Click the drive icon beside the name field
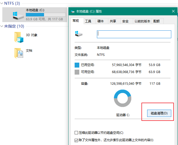 (79, 34)
